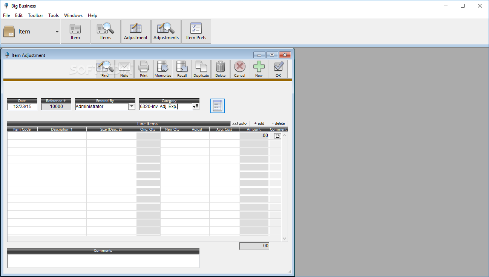
Task: Open the Edit menu
Action: pyautogui.click(x=19, y=15)
